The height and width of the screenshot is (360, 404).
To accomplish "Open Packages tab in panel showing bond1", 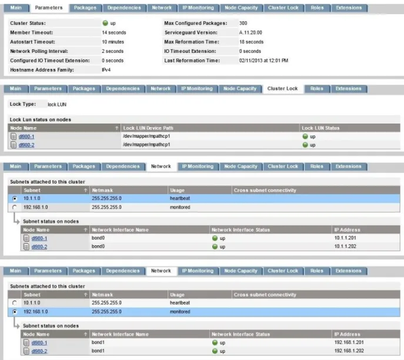I will coord(84,271).
